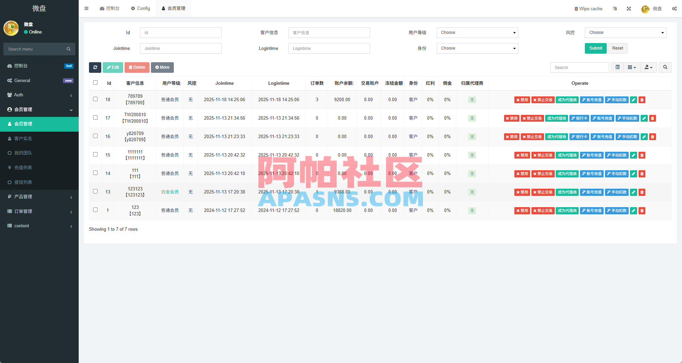Image resolution: width=682 pixels, height=363 pixels.
Task: Click the Id filter input field
Action: (x=181, y=32)
